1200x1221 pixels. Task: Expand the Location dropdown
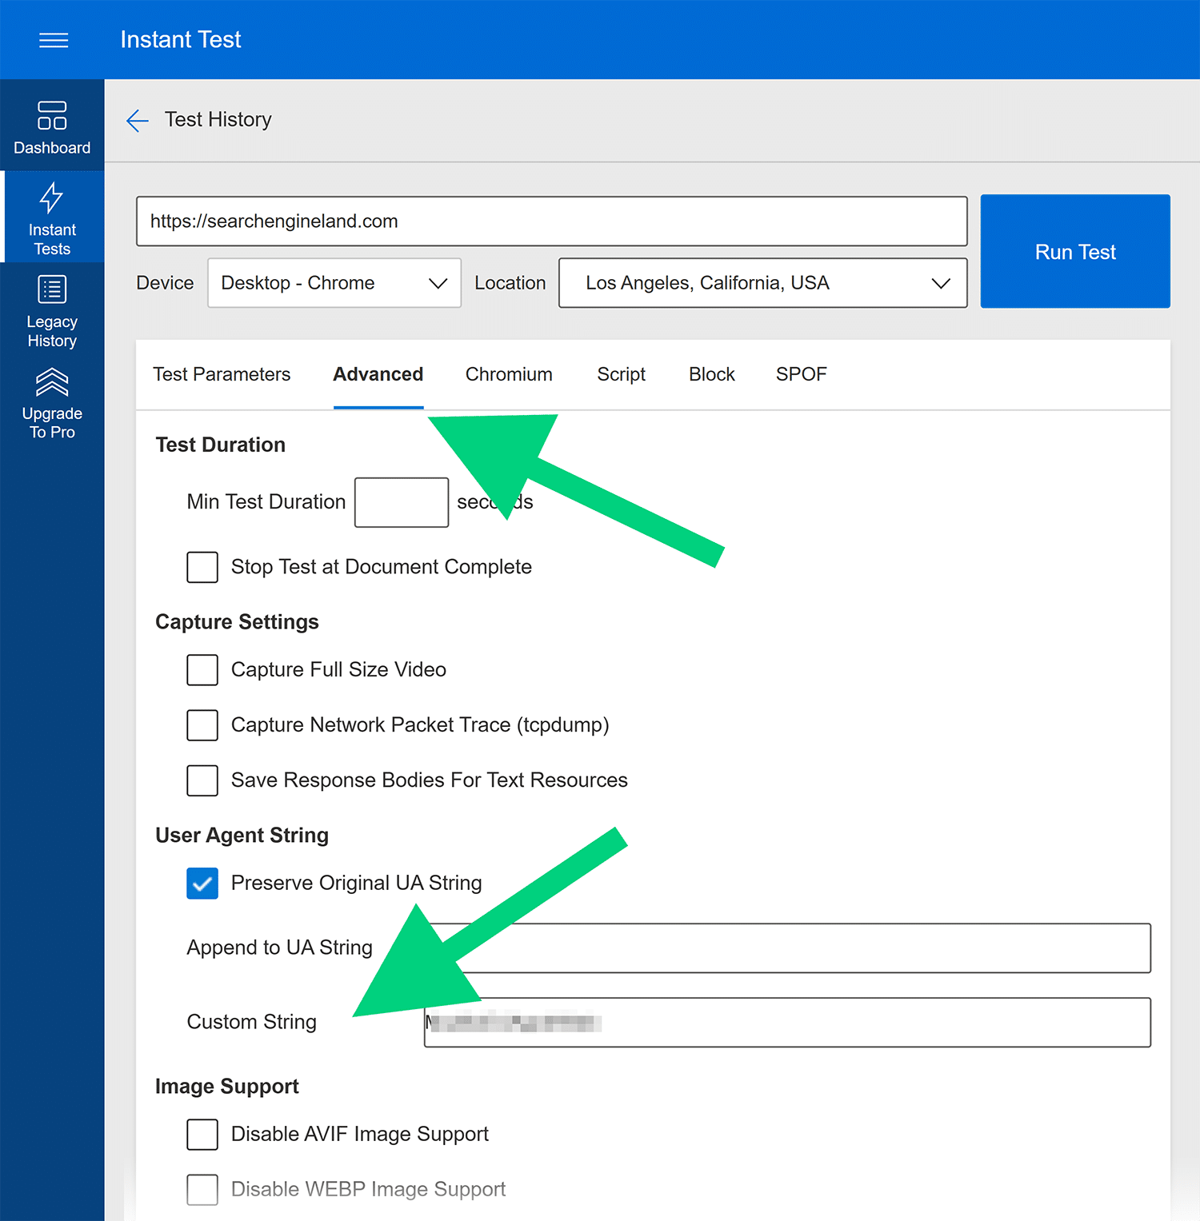click(763, 283)
